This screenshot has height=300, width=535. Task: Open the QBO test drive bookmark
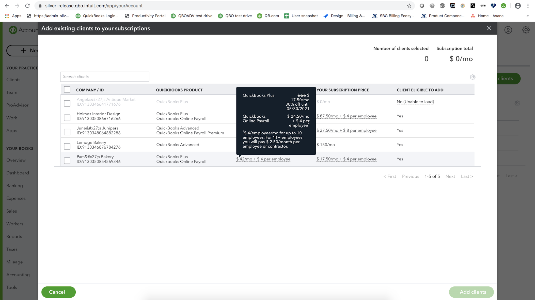pos(235,16)
